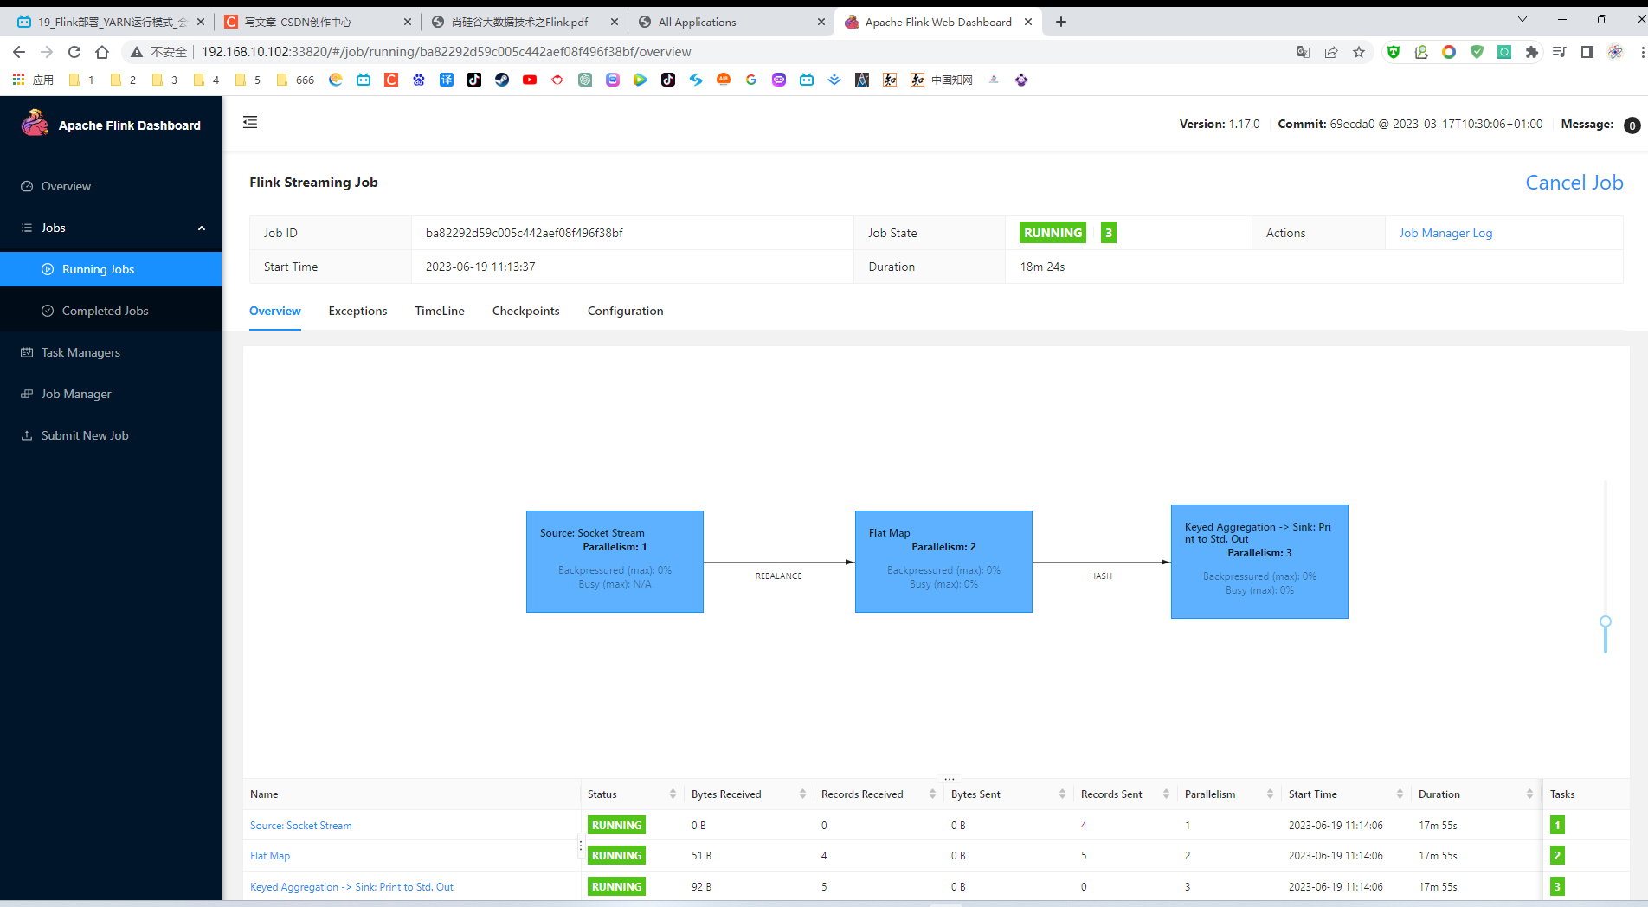Sort by Start Time column arrows
This screenshot has height=907, width=1648.
(1400, 794)
